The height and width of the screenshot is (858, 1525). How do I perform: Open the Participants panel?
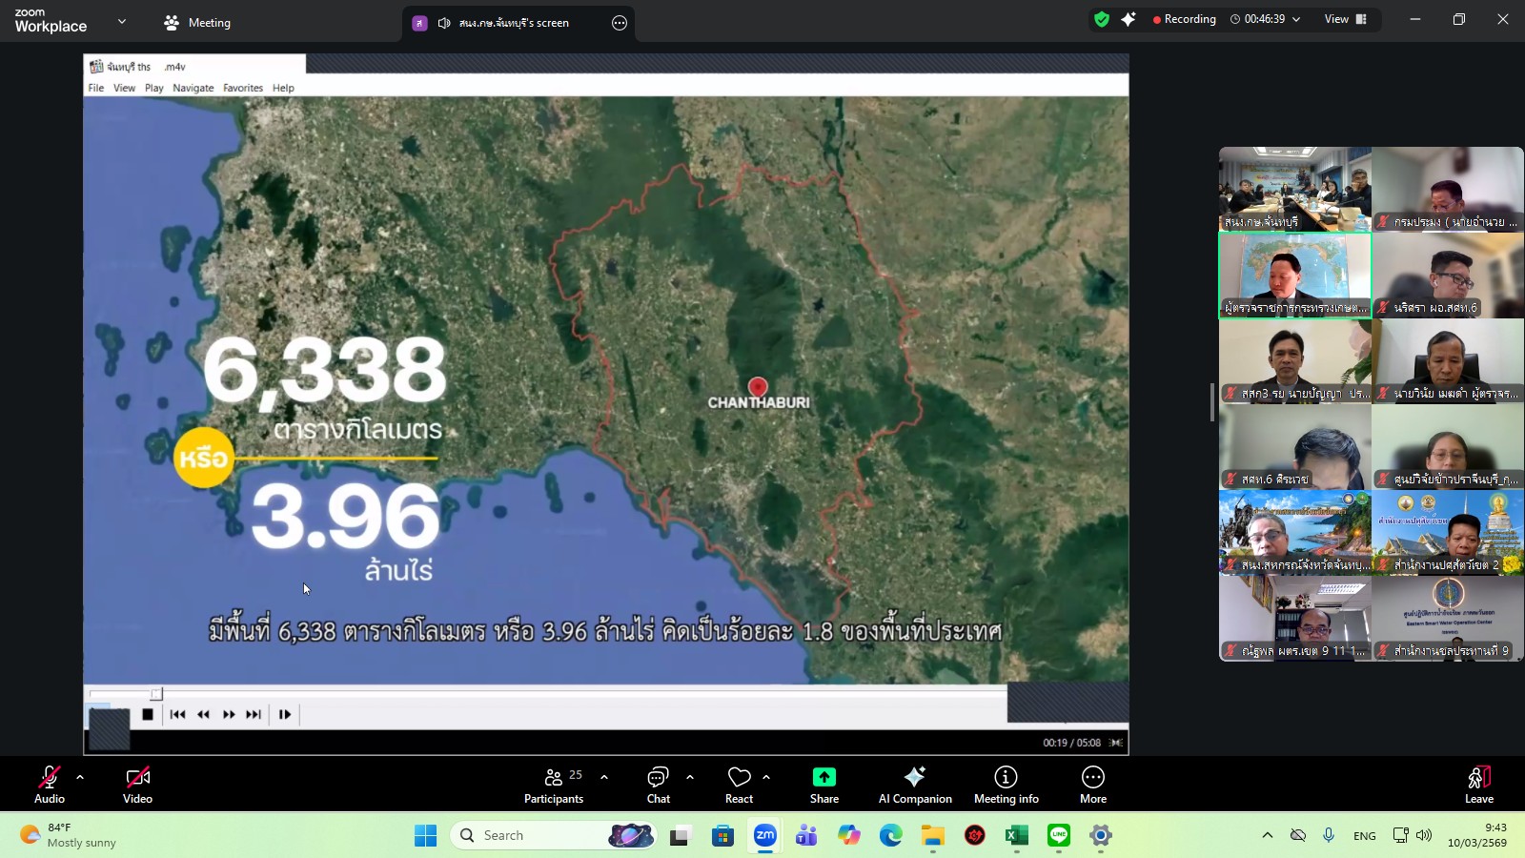click(x=554, y=785)
